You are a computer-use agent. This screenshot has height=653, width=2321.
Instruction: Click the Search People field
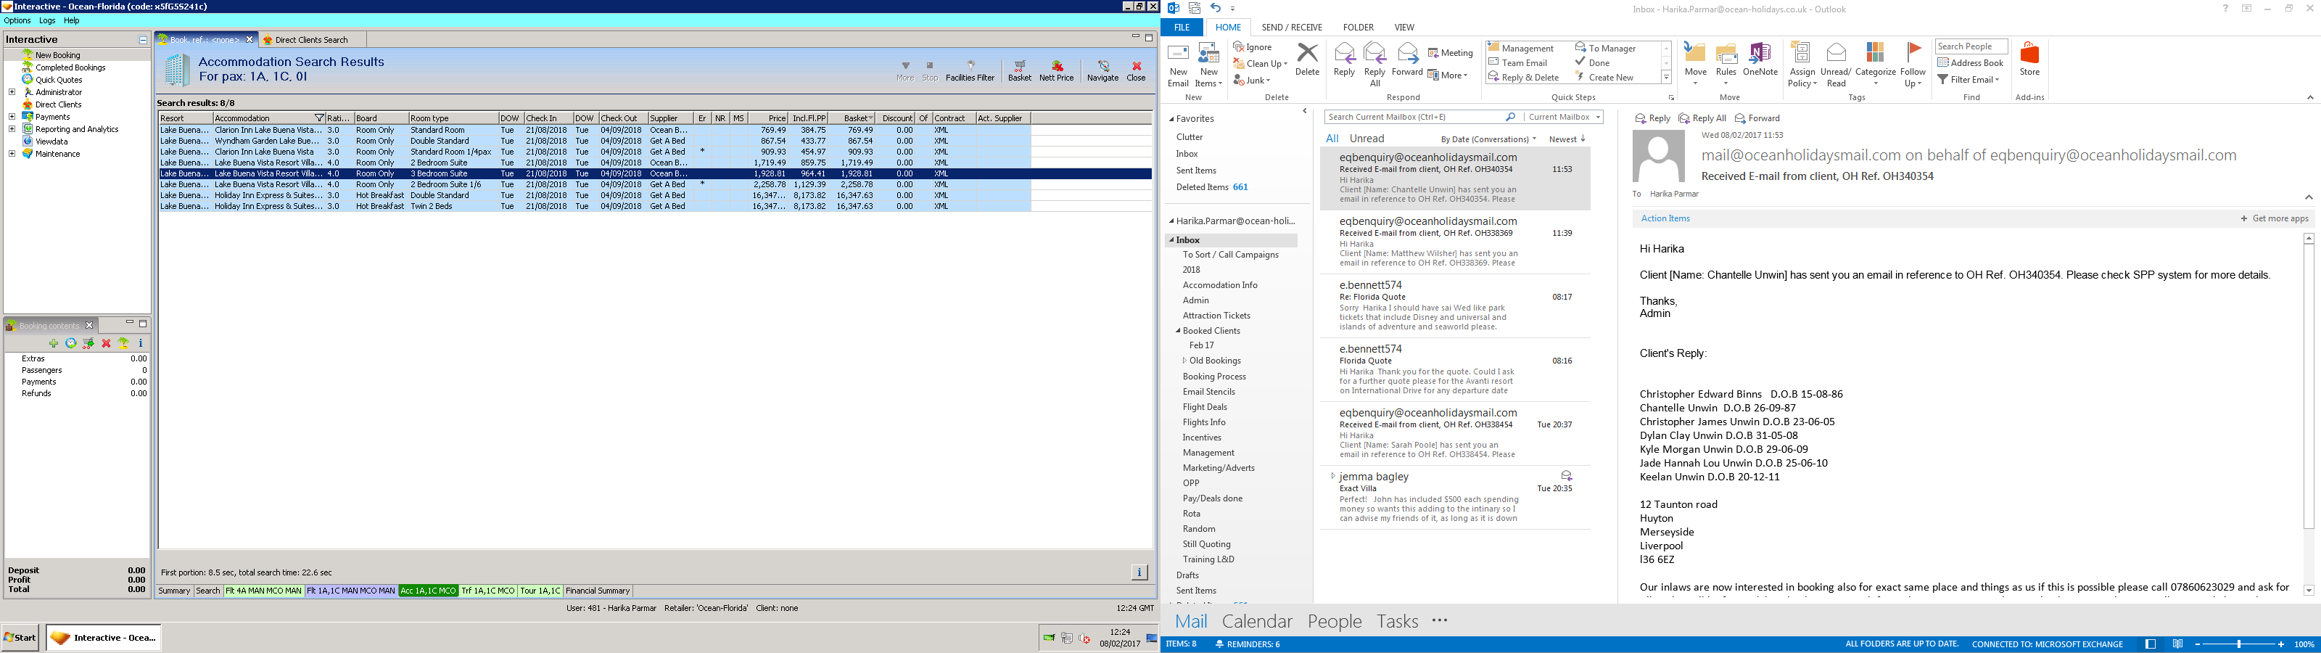coord(1971,47)
